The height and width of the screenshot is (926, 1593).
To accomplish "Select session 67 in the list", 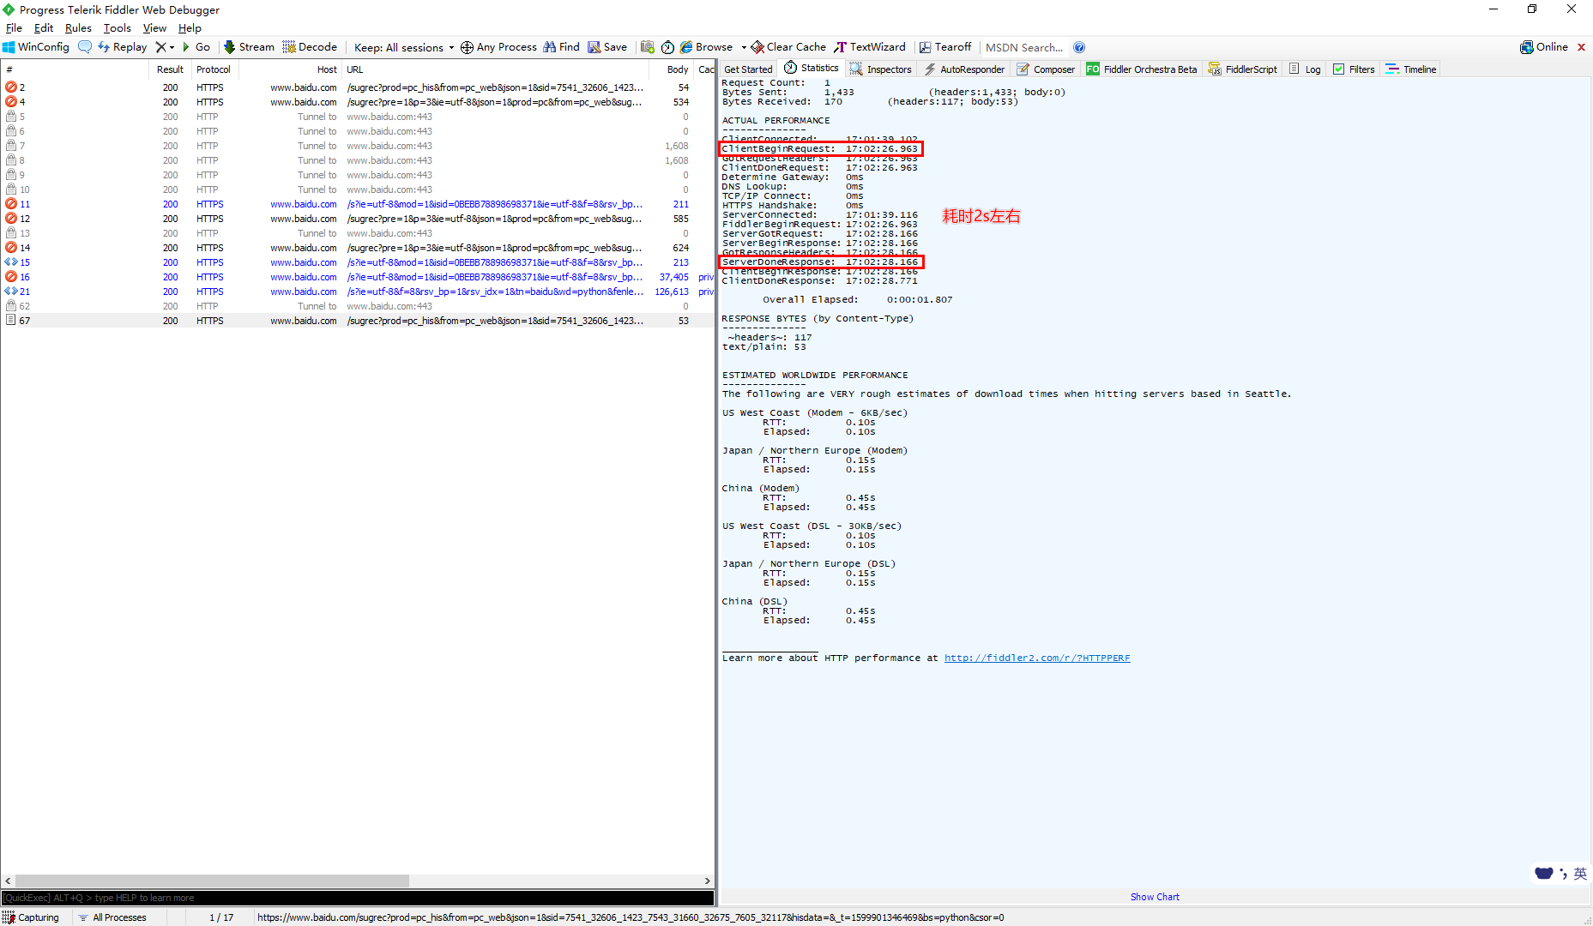I will tap(357, 321).
